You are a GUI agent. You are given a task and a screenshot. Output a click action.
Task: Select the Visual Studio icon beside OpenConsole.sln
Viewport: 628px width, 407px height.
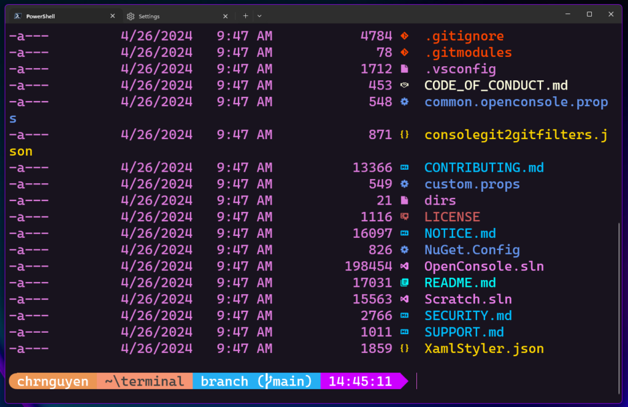[x=405, y=266]
